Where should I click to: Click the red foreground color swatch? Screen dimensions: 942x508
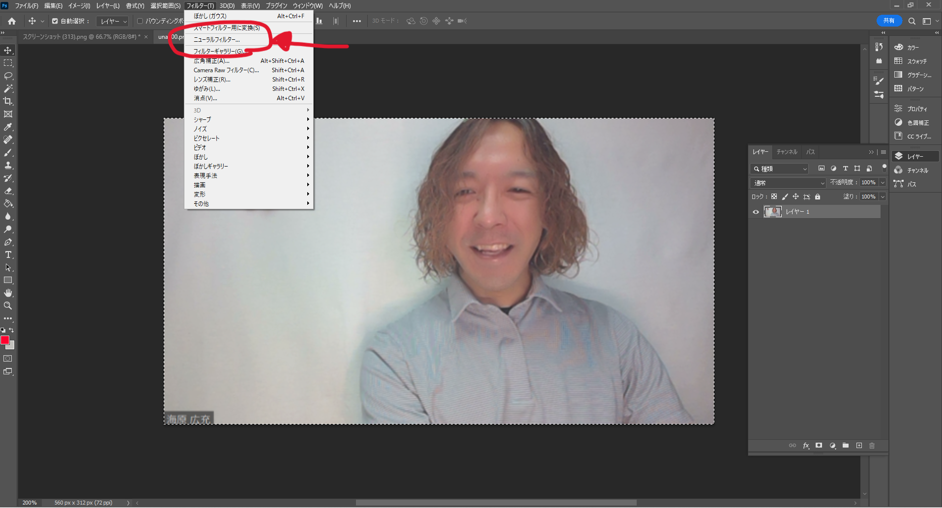click(5, 340)
